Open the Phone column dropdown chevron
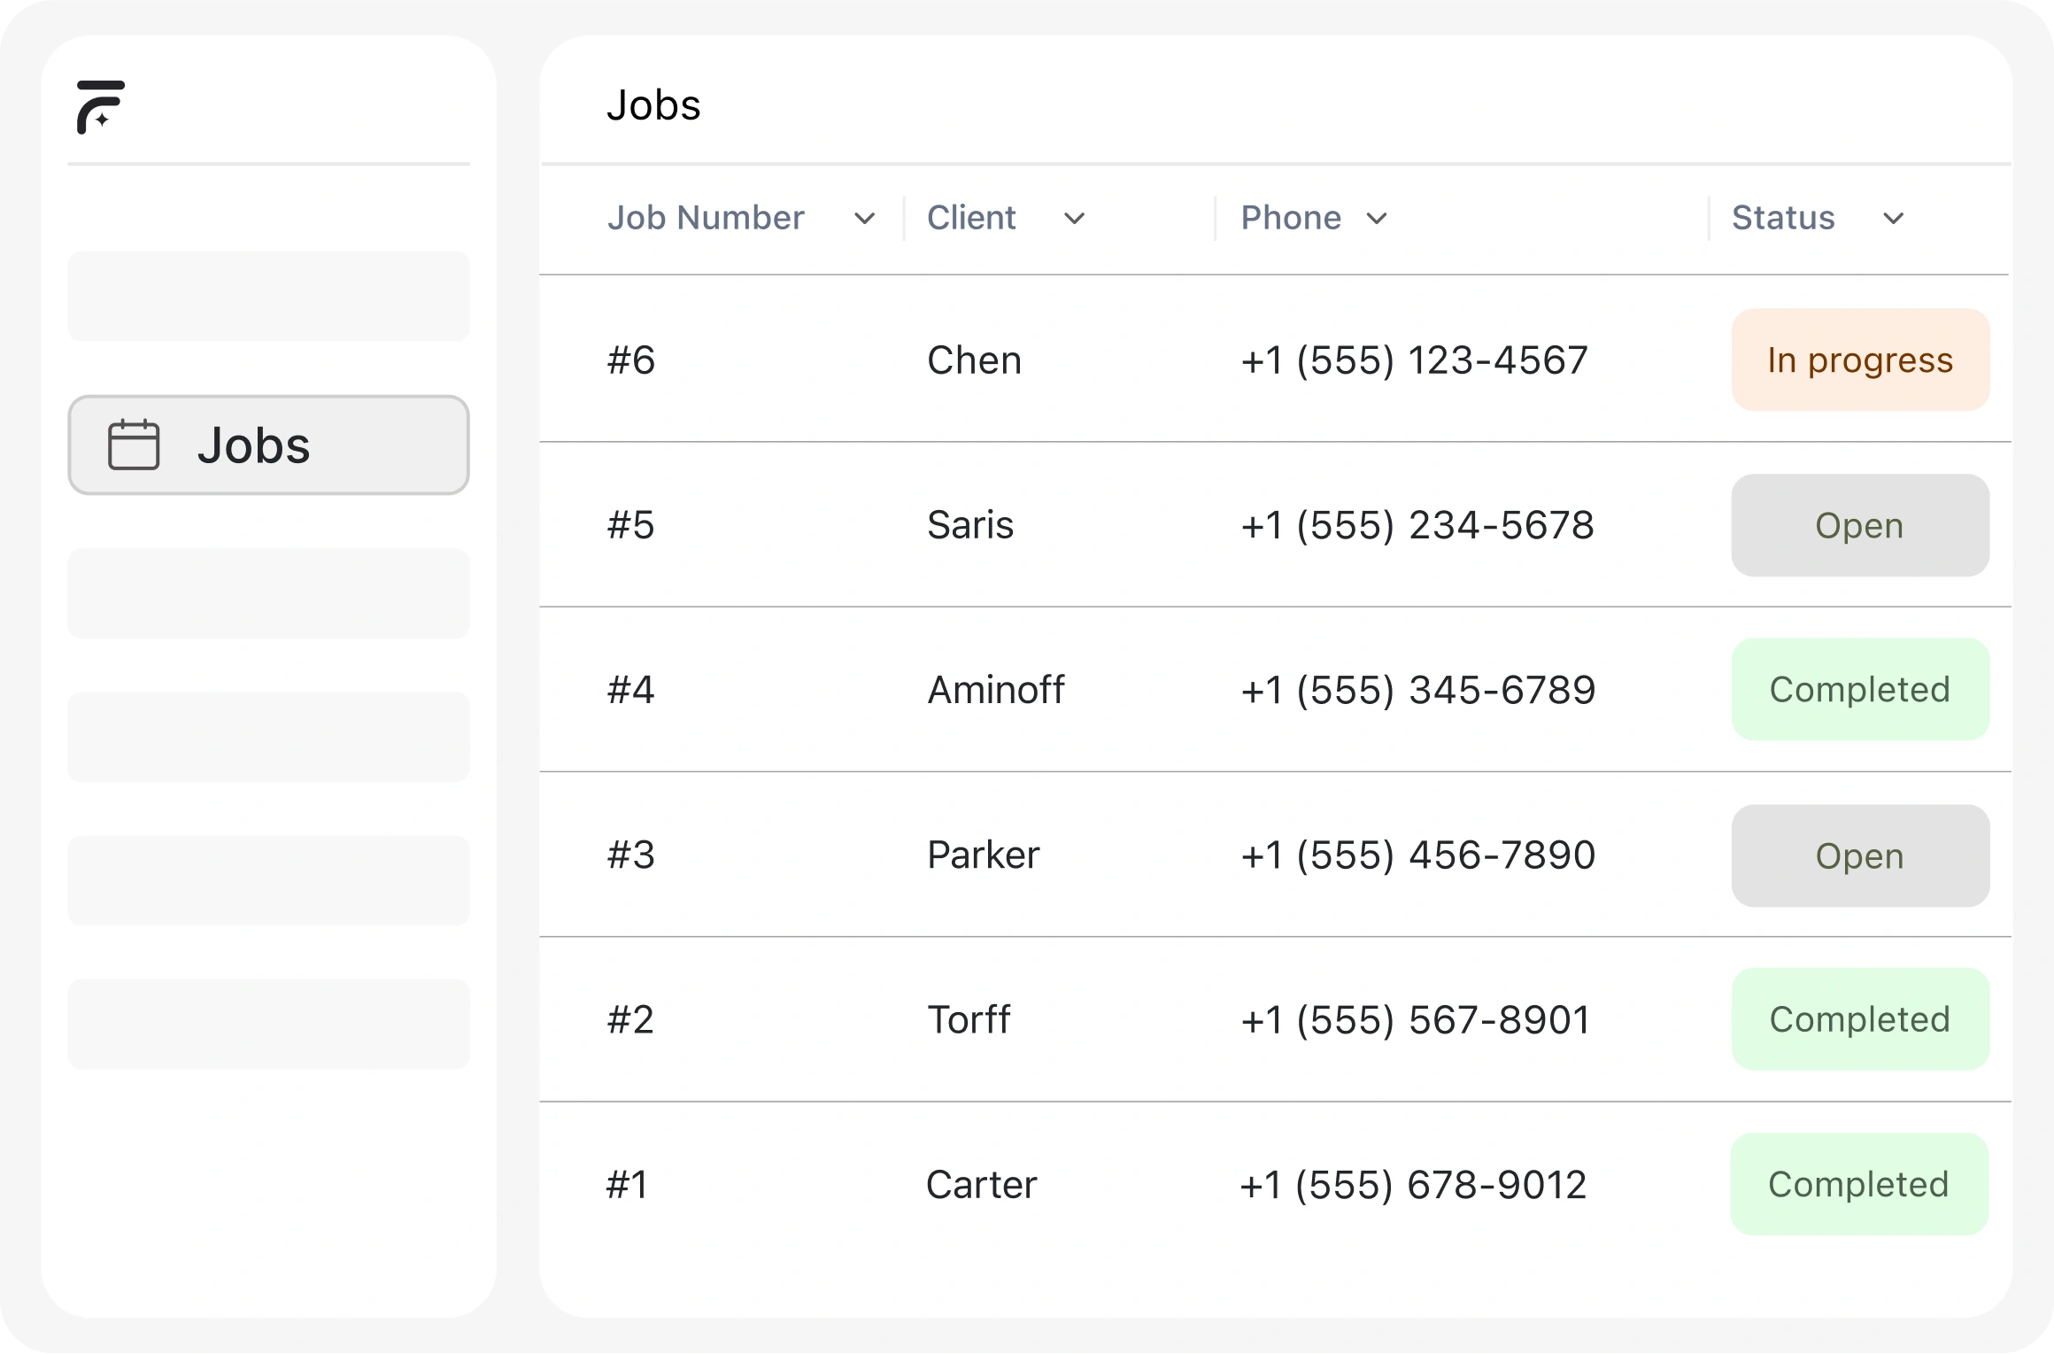The image size is (2054, 1354). click(x=1376, y=219)
